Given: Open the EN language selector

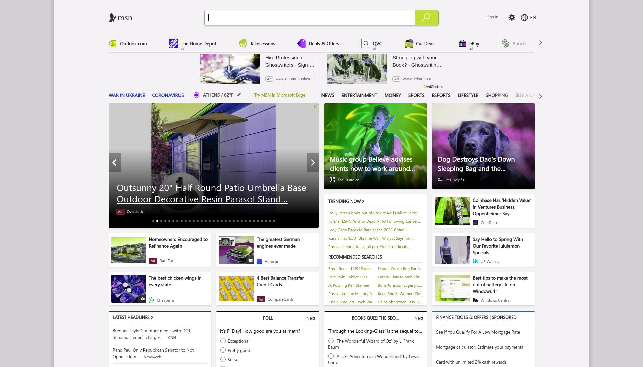Looking at the screenshot, I should click(533, 18).
